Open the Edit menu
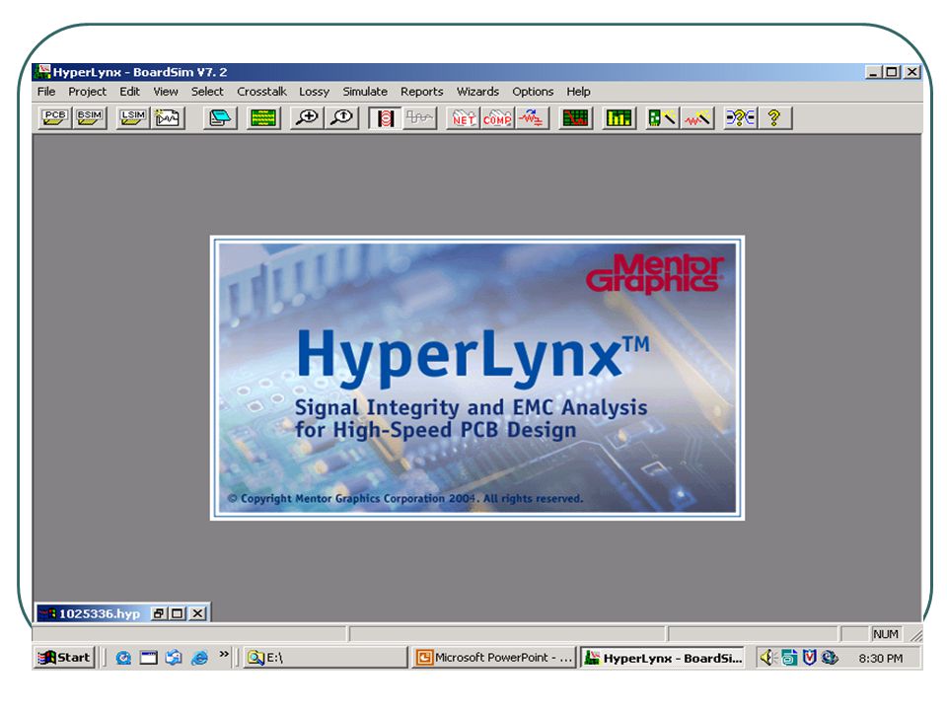The width and height of the screenshot is (947, 710). pos(129,91)
